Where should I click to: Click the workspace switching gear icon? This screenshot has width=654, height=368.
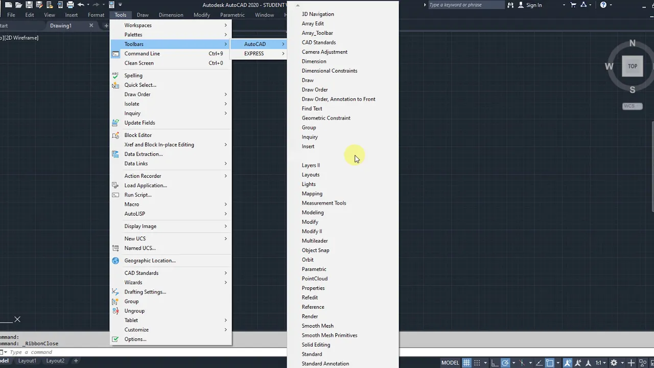coord(614,363)
